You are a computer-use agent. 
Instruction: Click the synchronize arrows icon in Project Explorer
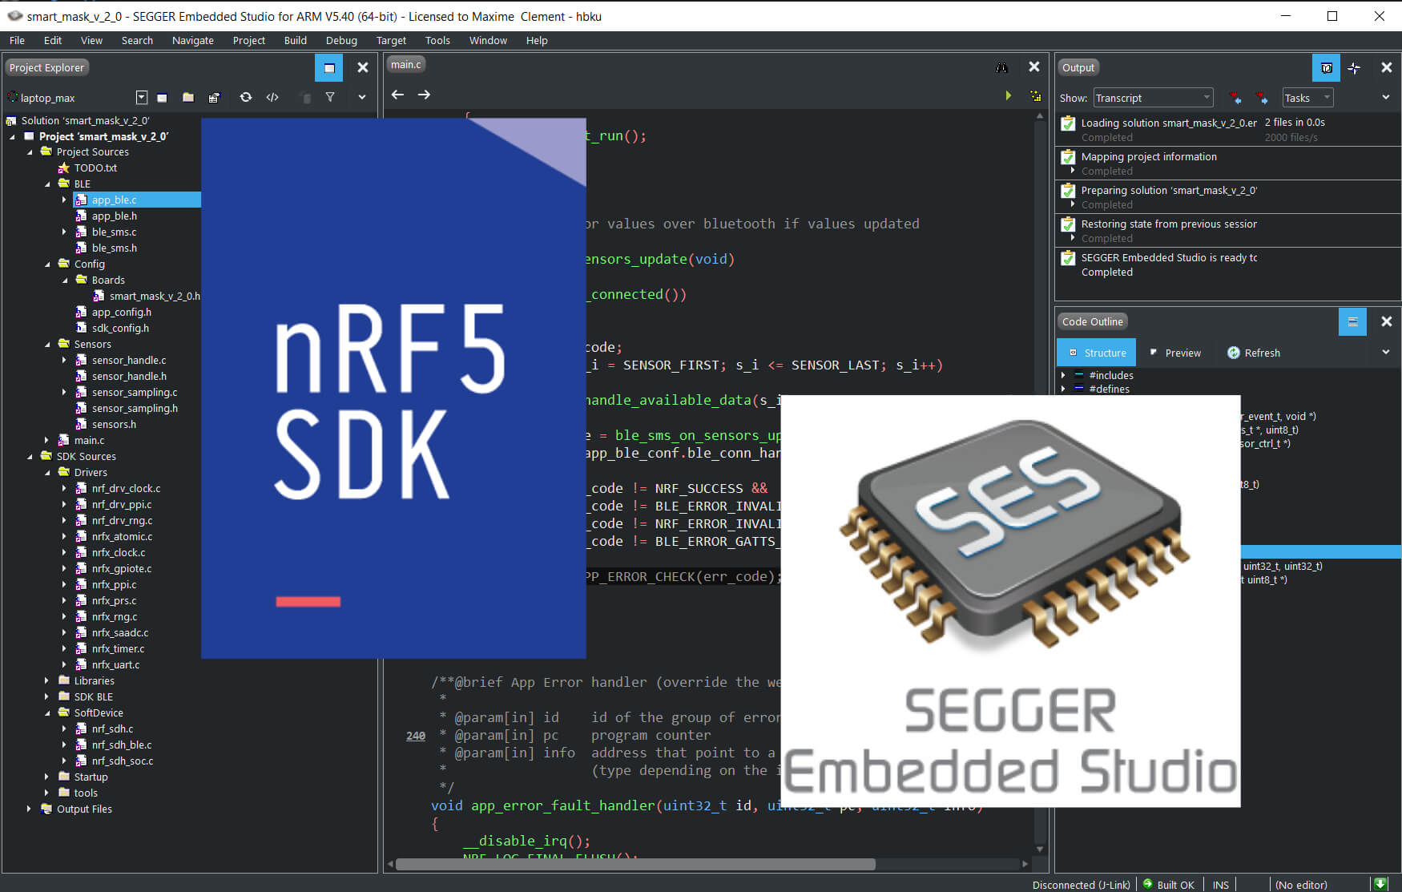tap(246, 98)
